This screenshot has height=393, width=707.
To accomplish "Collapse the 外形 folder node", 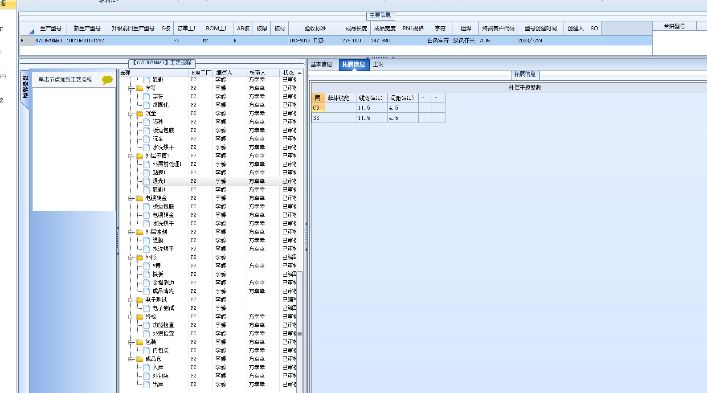I will 131,258.
